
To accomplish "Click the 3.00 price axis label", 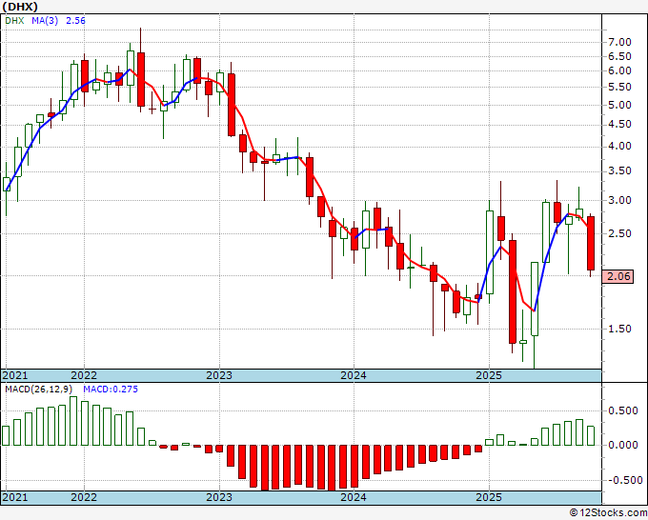I will (619, 200).
